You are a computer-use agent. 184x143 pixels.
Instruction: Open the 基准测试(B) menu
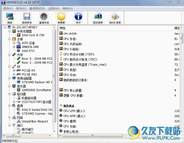tap(37, 8)
